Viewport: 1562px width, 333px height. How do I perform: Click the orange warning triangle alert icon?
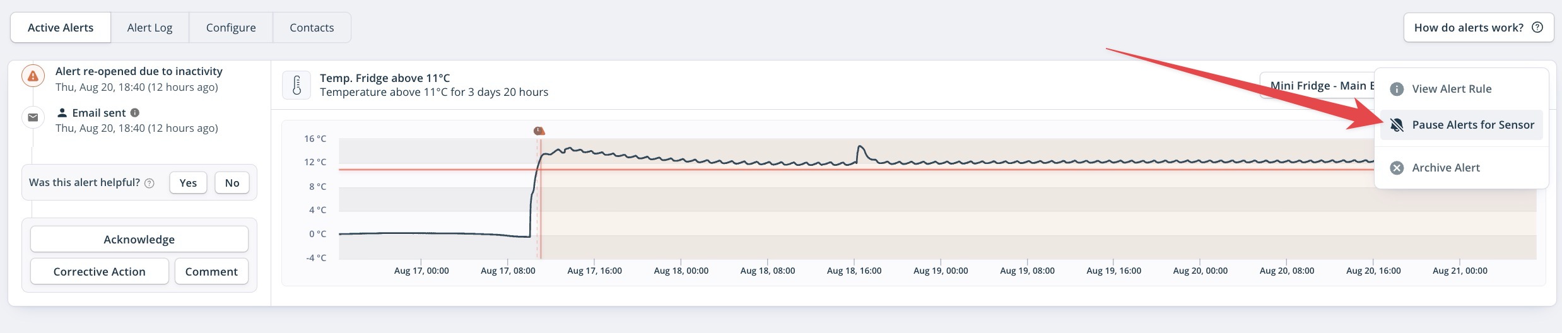pos(33,76)
